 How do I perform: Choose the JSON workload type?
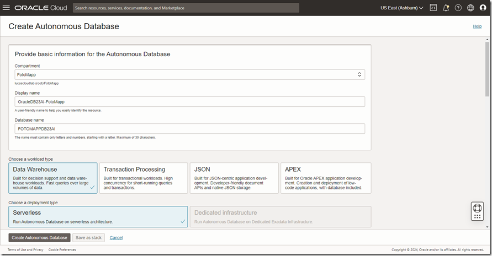coord(234,178)
